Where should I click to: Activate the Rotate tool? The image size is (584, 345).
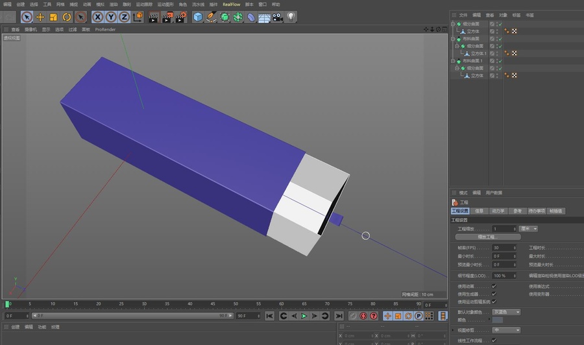[x=67, y=17]
